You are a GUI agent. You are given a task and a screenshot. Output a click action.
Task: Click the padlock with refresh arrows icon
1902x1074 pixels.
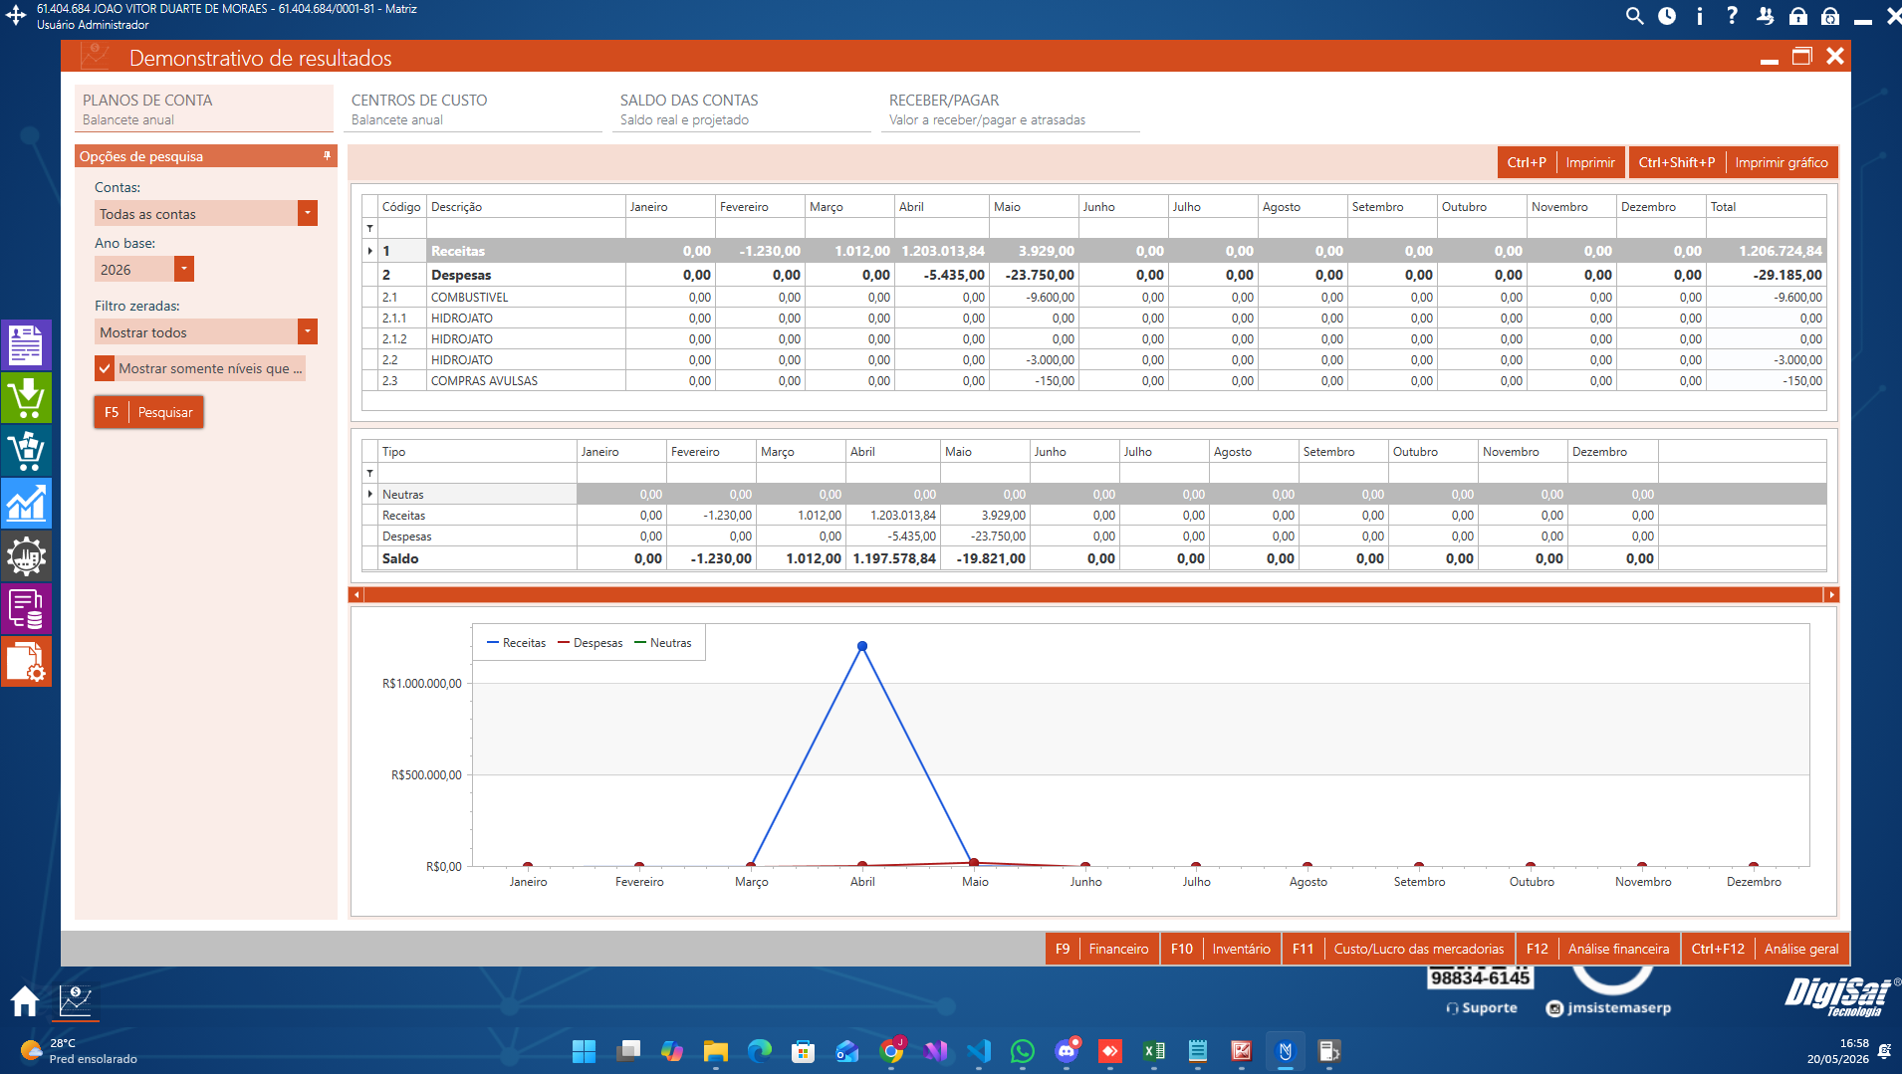tap(1830, 16)
